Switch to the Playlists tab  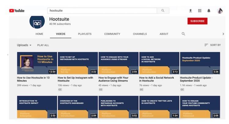pos(85,34)
